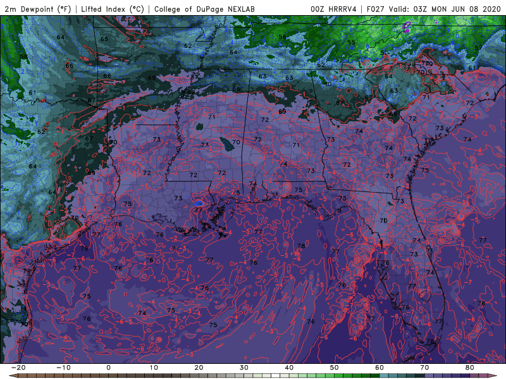Click the "57" dewpoint value on the map

[479, 48]
